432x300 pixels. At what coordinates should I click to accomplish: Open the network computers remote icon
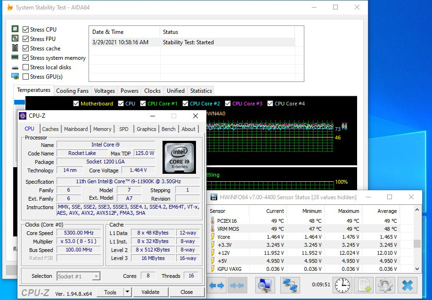pyautogui.click(x=290, y=285)
